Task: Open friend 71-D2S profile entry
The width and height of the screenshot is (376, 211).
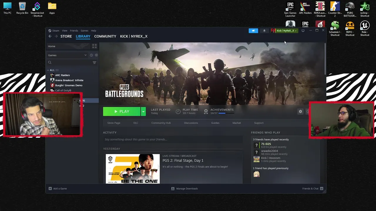Action: 270,145
